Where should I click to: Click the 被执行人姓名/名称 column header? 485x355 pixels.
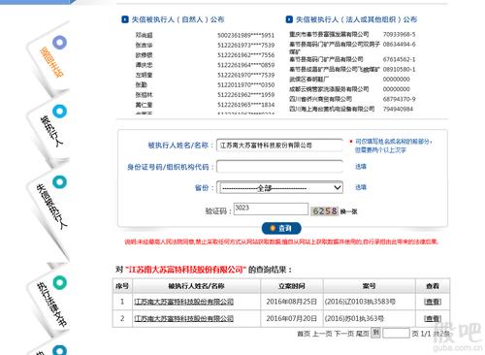196,286
